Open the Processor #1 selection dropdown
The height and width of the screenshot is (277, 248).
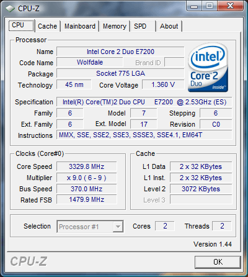(90, 227)
